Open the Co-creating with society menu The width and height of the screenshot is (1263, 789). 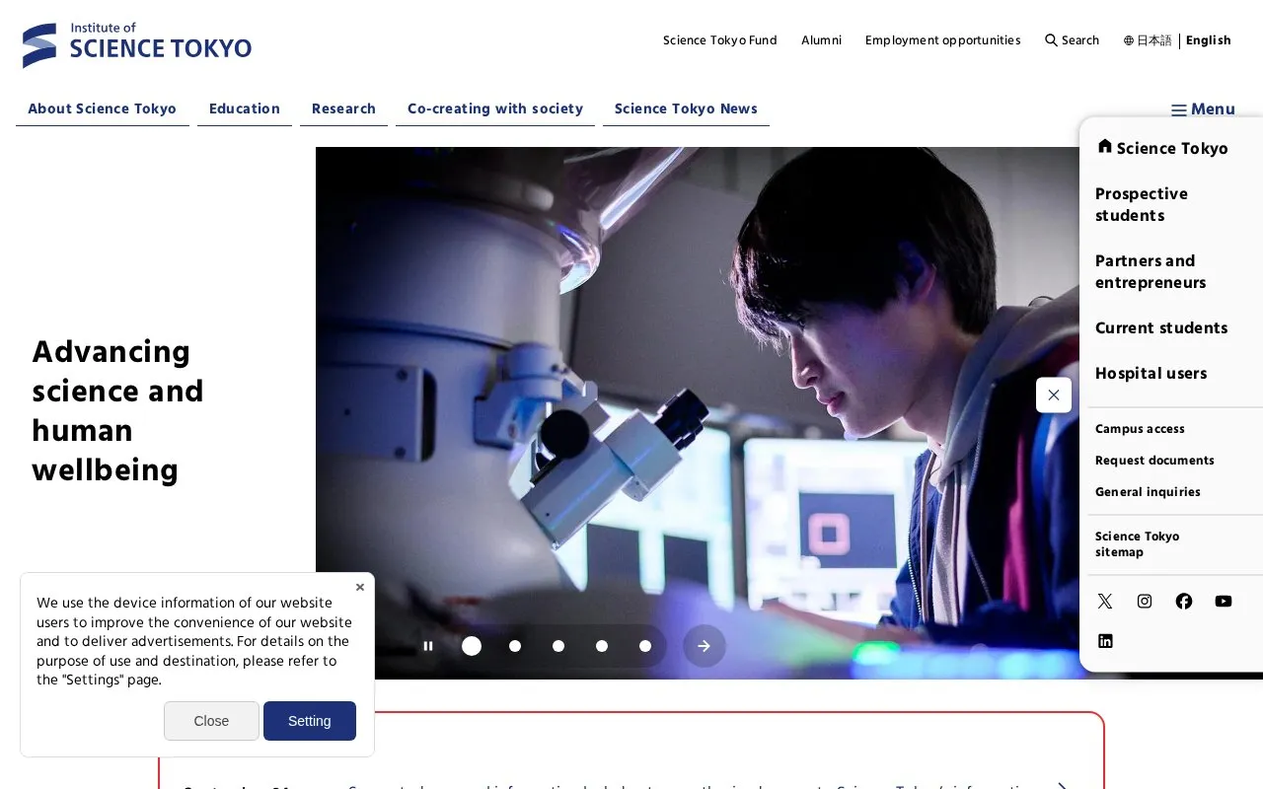click(x=495, y=108)
